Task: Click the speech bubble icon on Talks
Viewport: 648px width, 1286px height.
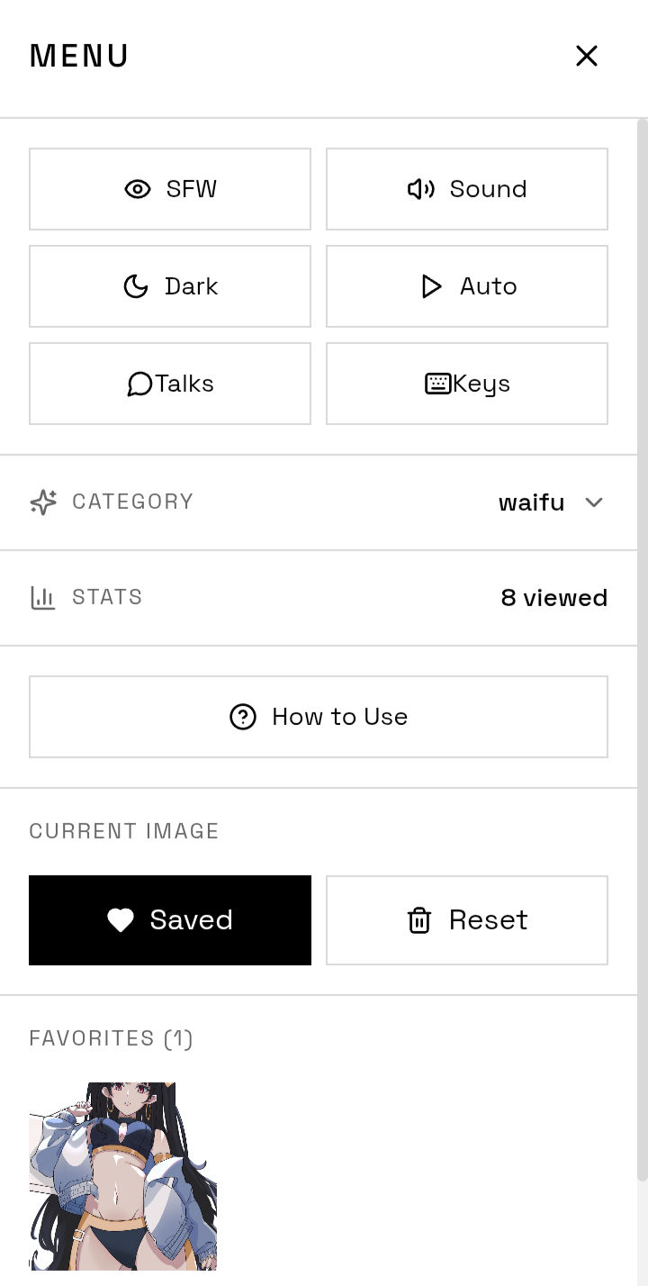Action: pos(138,384)
